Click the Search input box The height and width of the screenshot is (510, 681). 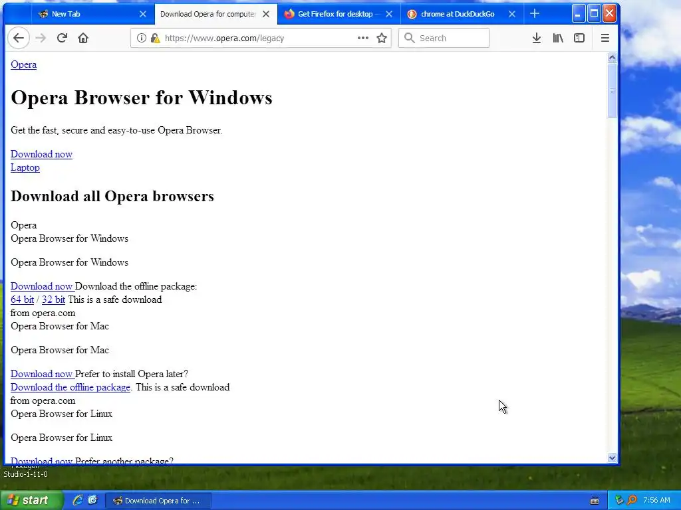(x=444, y=38)
